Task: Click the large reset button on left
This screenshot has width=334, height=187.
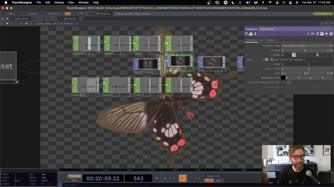Action: [8, 66]
